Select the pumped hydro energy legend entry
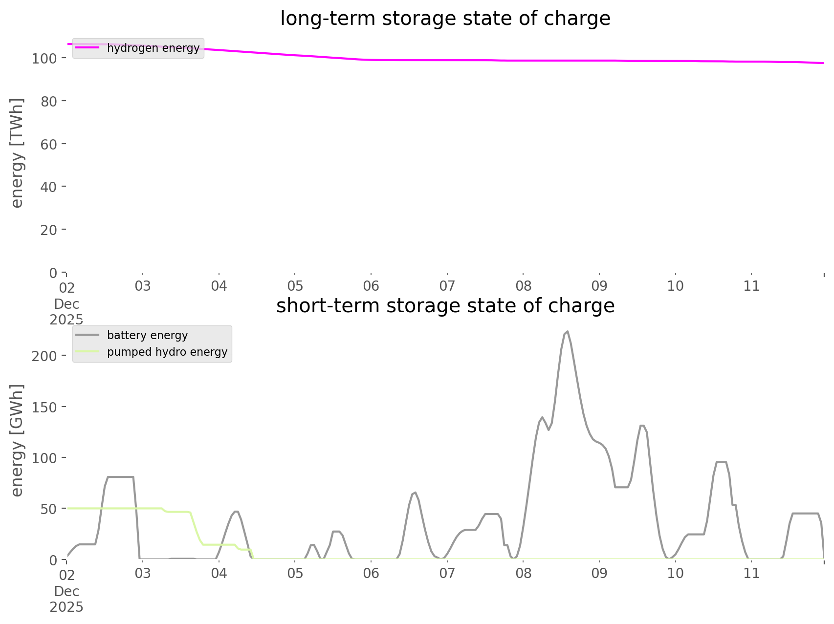 (167, 352)
